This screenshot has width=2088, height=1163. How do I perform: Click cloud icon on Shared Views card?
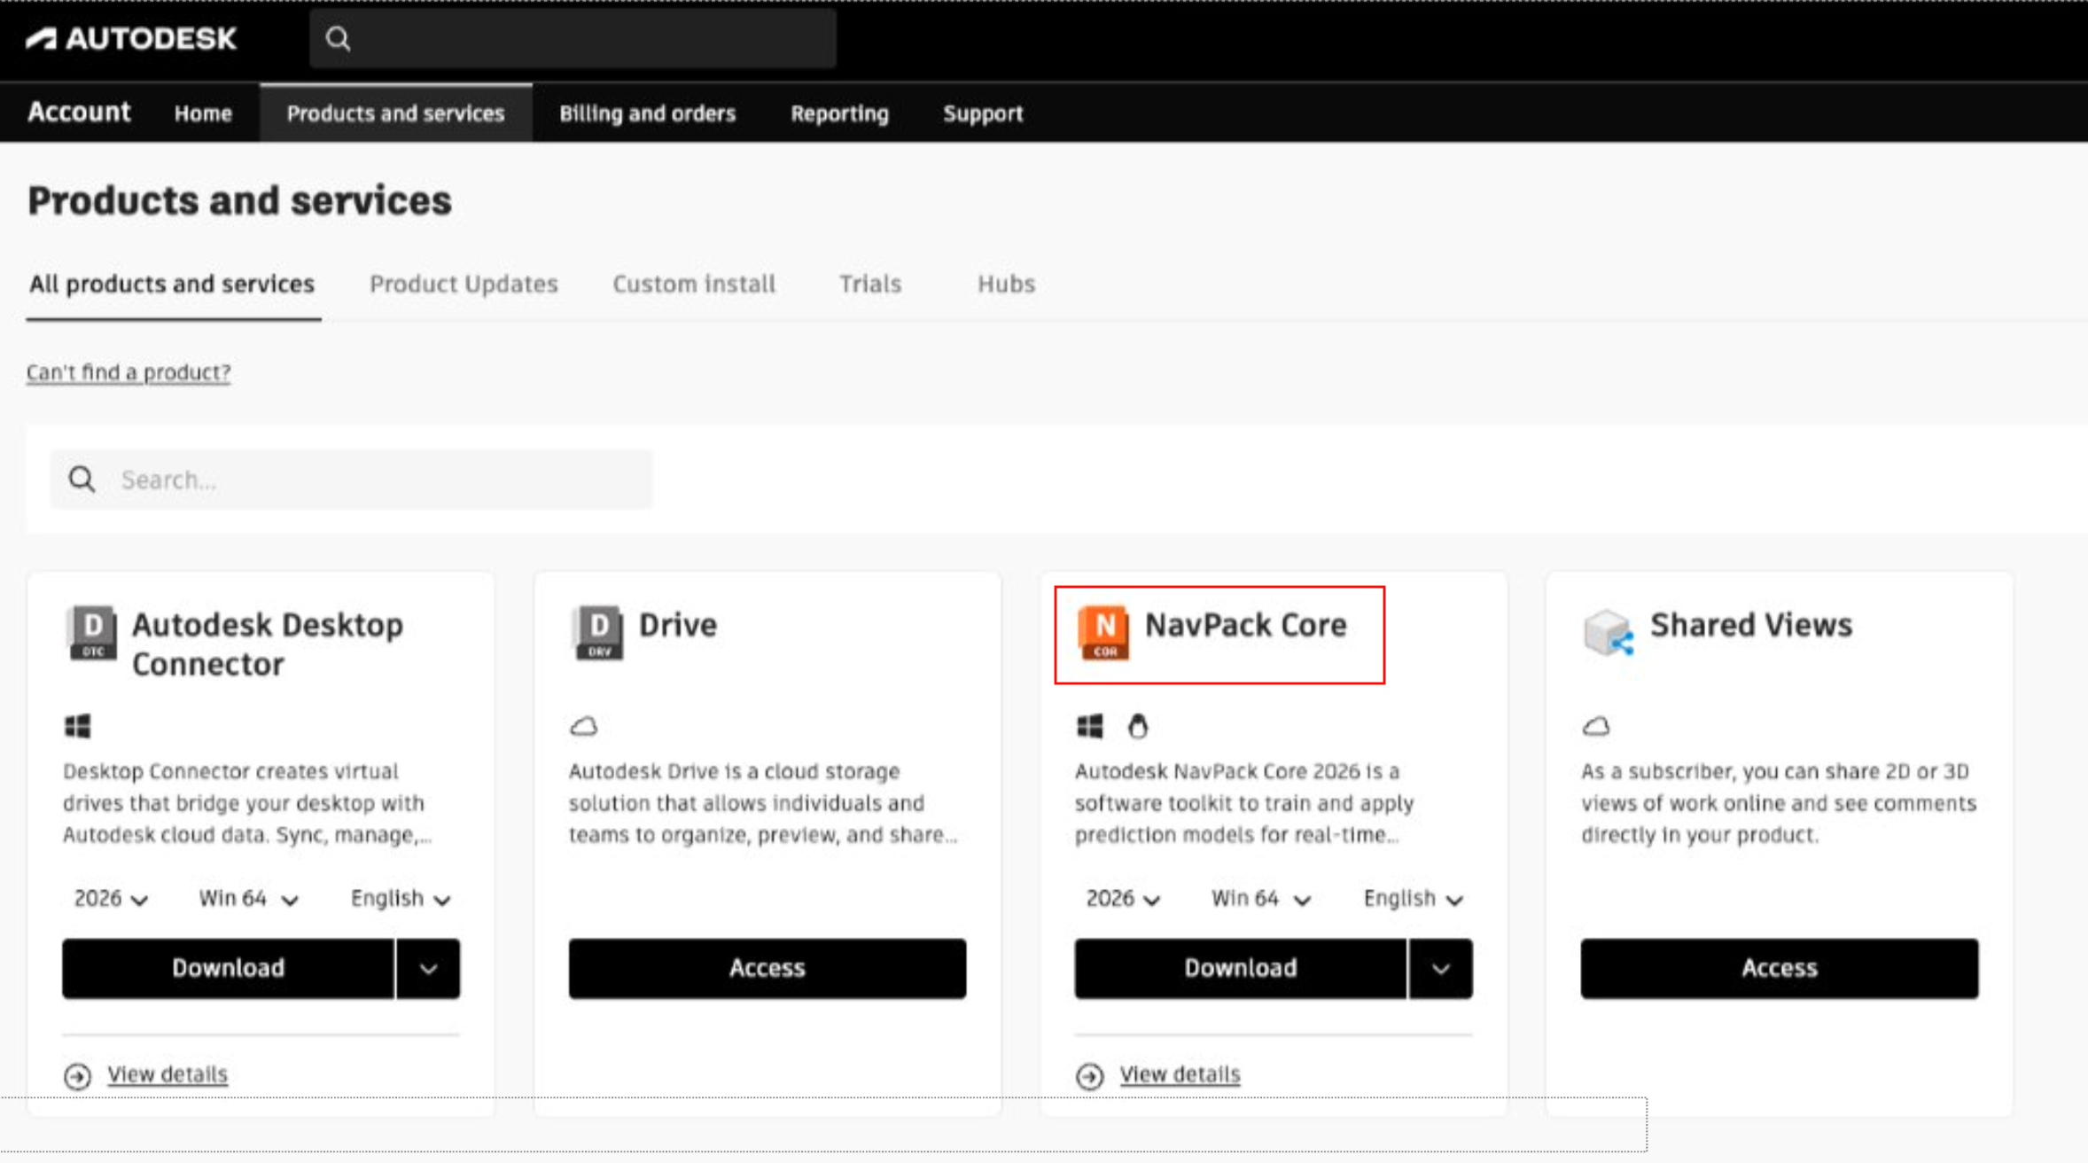1596,726
